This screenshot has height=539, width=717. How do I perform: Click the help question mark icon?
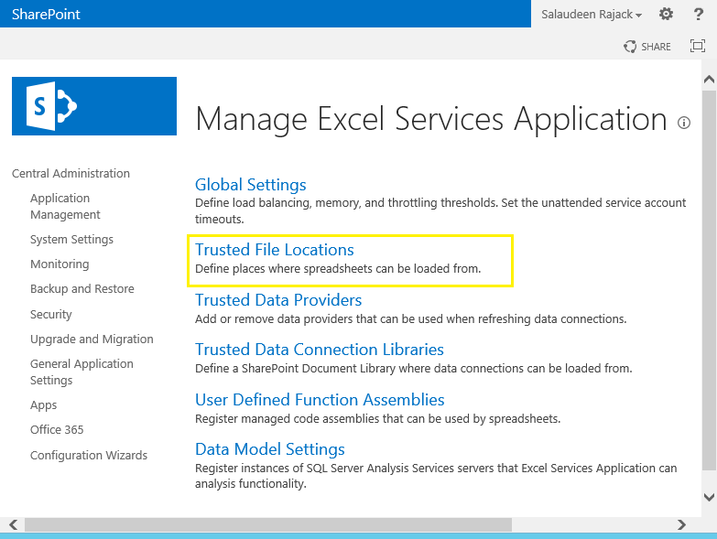(698, 14)
